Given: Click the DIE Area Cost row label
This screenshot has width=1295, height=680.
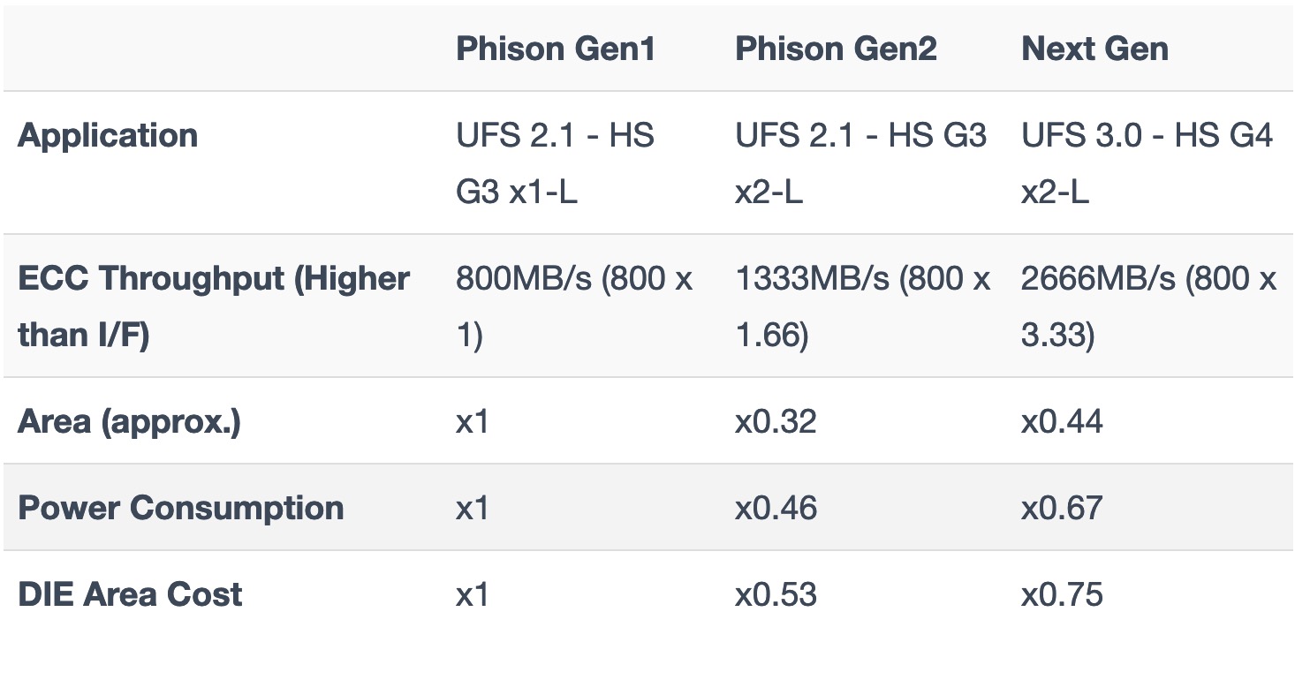Looking at the screenshot, I should pyautogui.click(x=130, y=594).
